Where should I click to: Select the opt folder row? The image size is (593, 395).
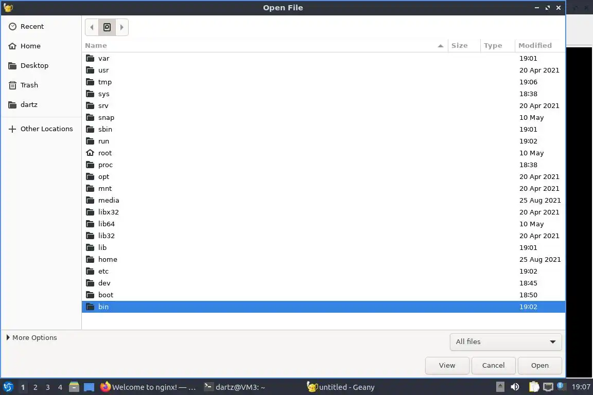point(323,176)
